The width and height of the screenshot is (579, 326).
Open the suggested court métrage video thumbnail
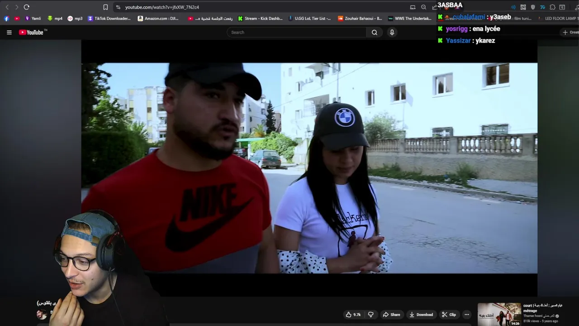(499, 314)
